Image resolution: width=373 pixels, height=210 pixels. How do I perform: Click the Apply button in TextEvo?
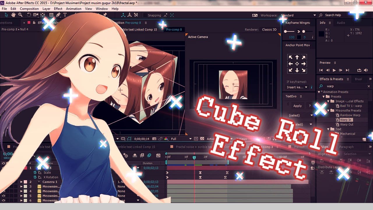click(298, 106)
